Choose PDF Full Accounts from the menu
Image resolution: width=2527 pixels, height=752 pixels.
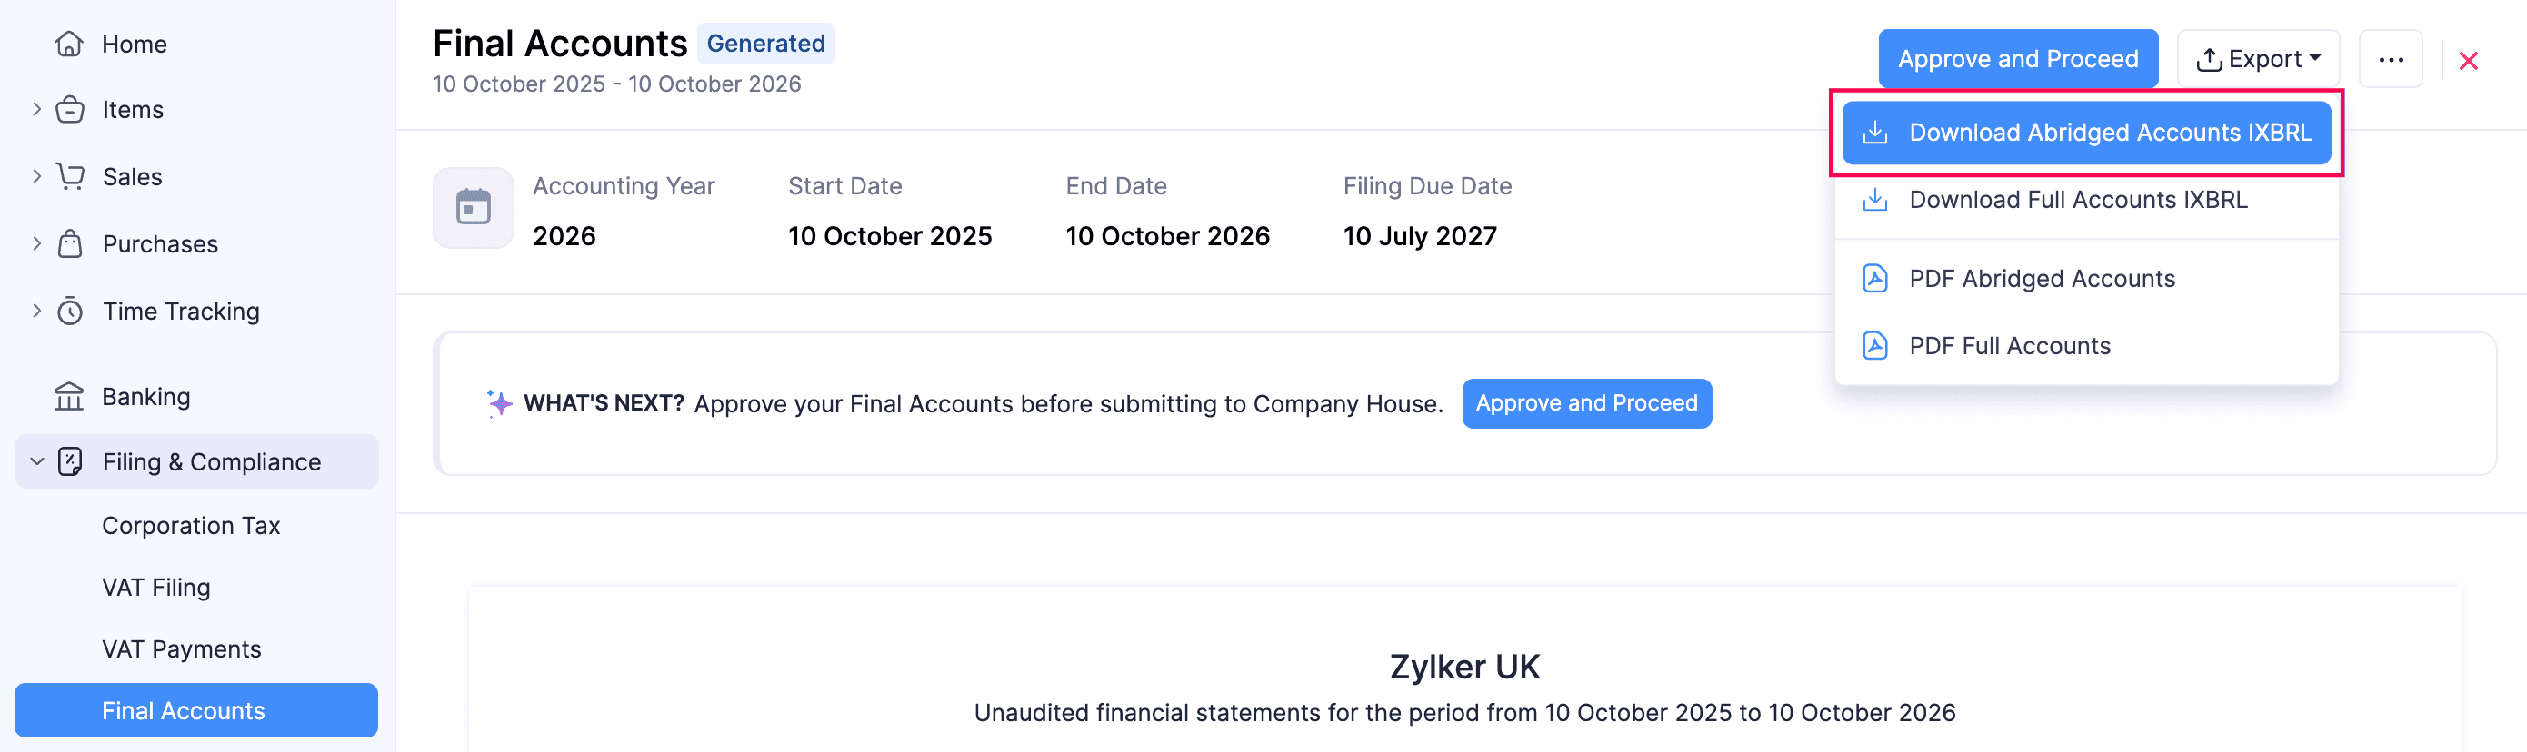(2010, 345)
